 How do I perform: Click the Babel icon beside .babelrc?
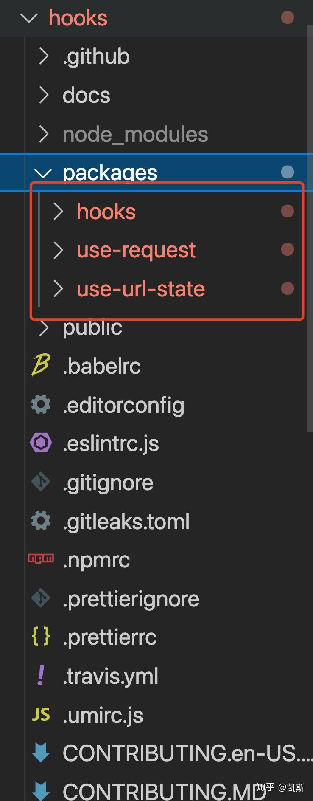[x=41, y=366]
